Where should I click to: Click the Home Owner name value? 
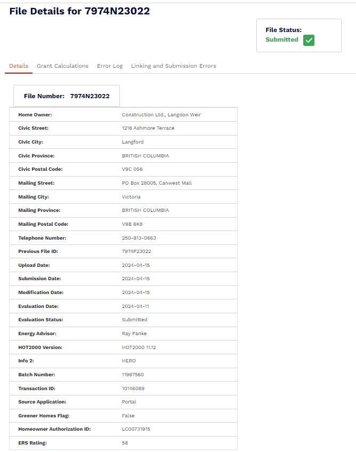pos(161,115)
